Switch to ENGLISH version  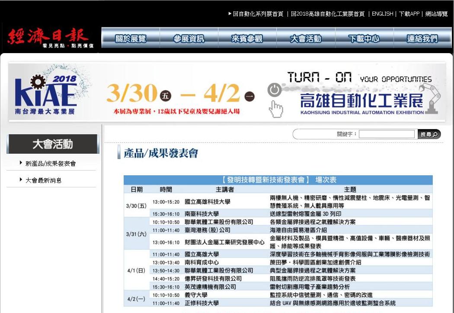(x=383, y=14)
